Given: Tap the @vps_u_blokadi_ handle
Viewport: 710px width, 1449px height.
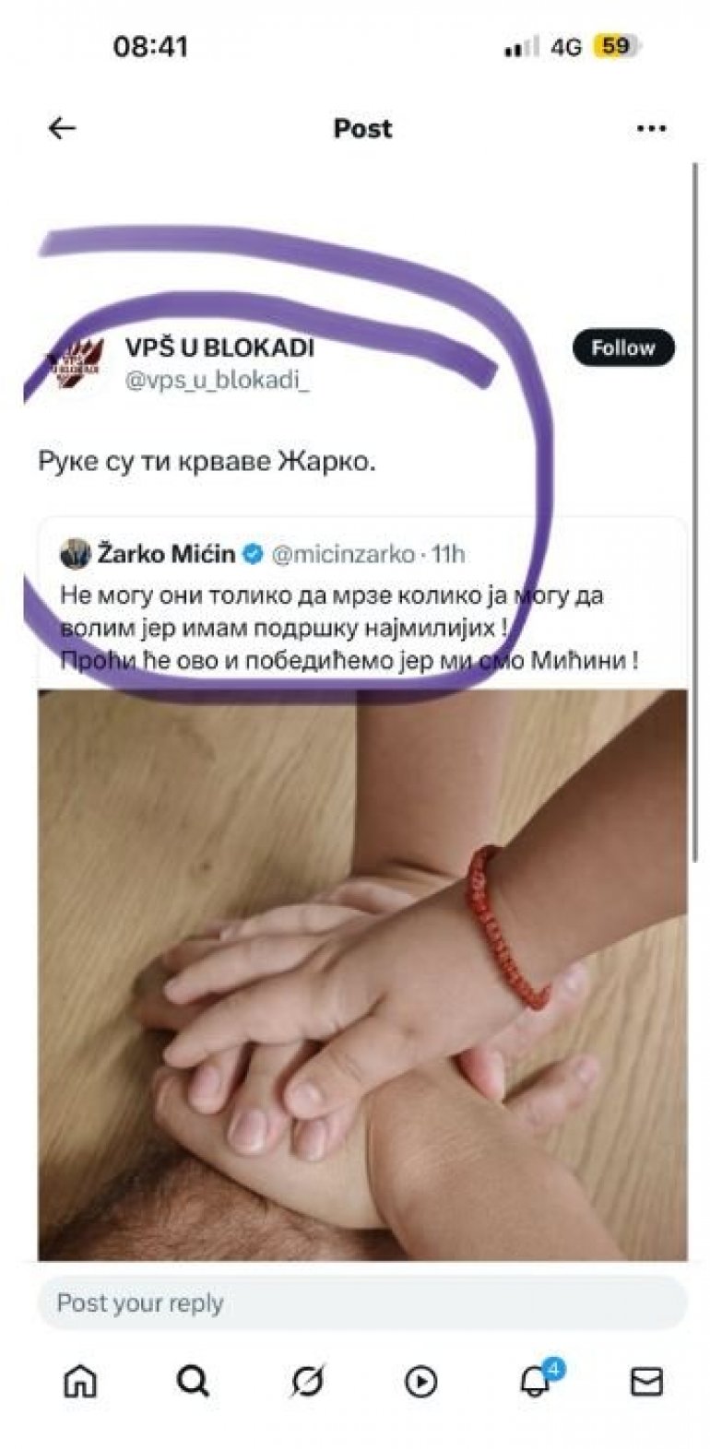Looking at the screenshot, I should tap(218, 380).
